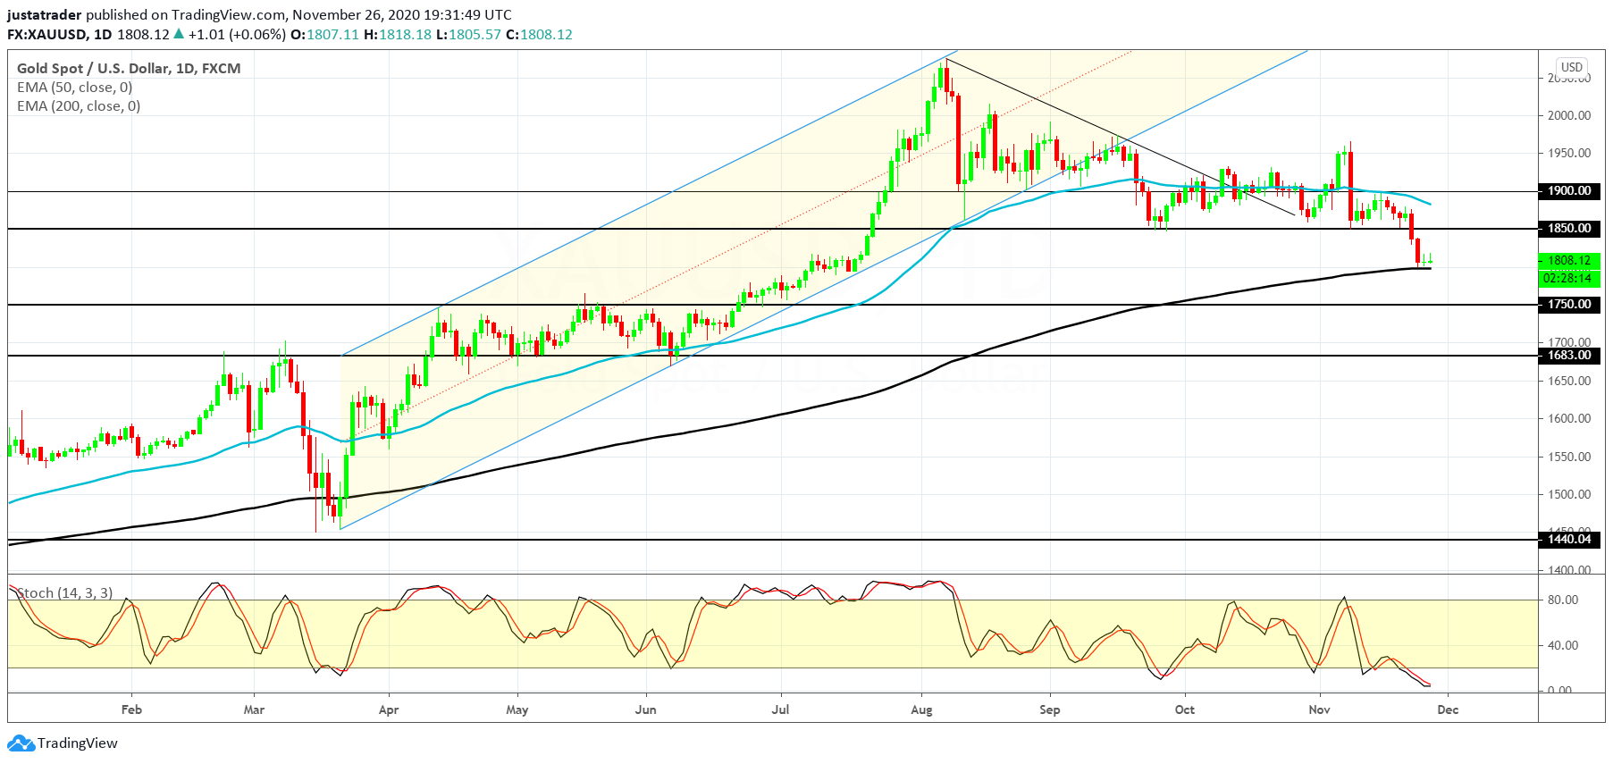Click the Feb label on time axis
1613x764 pixels.
point(131,709)
